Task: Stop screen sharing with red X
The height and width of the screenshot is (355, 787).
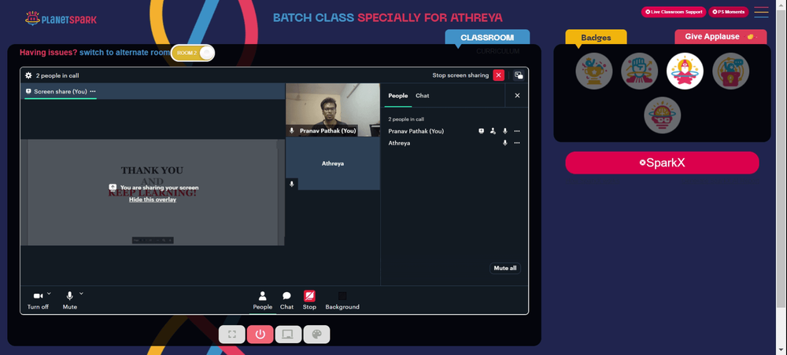Action: 498,75
